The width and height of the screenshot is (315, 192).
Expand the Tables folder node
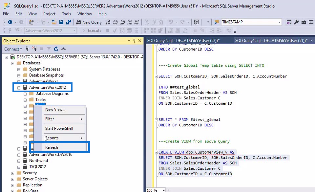coord(25,100)
